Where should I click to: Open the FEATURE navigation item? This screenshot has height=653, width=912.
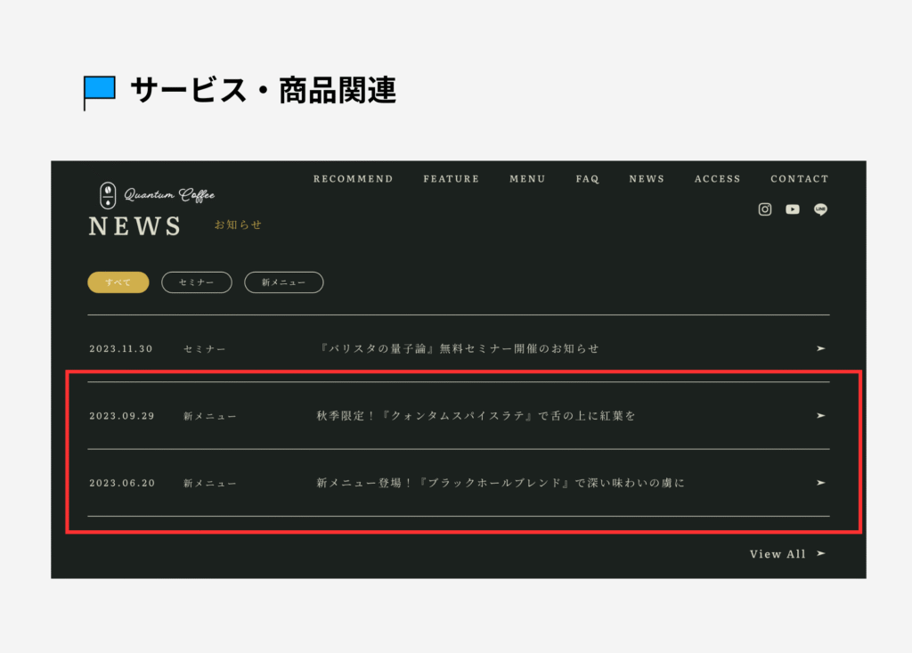(451, 179)
